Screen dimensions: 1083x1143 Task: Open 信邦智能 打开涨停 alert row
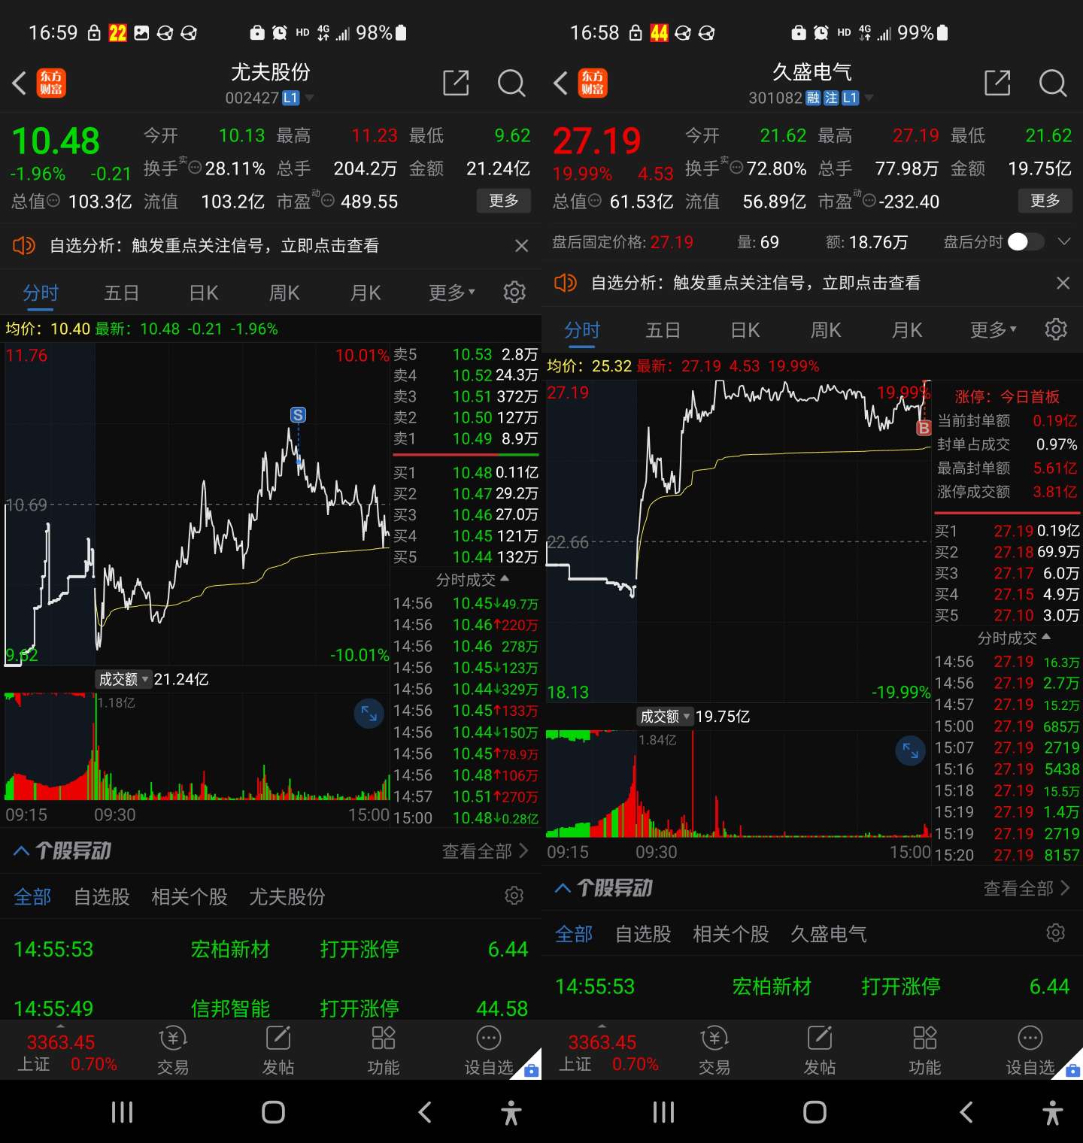point(271,1007)
